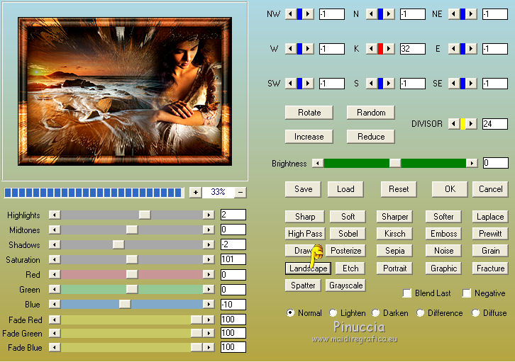Select the Normal blend mode

tap(290, 313)
